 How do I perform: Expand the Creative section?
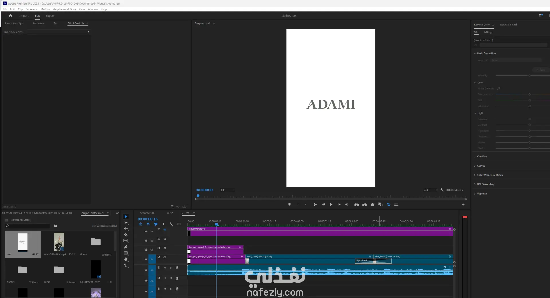coord(475,157)
